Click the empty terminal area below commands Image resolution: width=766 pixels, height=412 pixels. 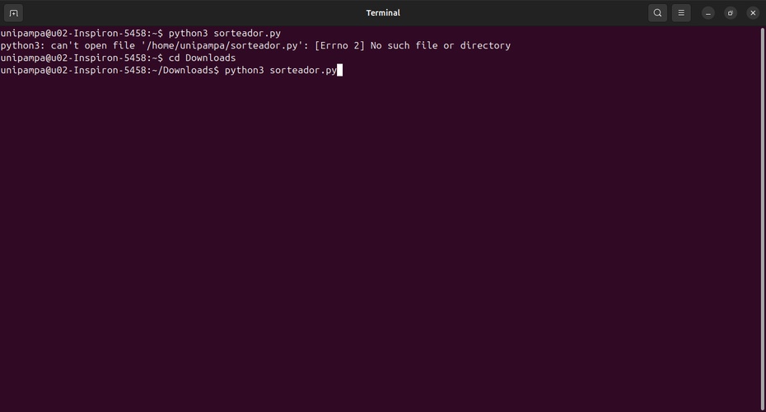click(x=380, y=243)
